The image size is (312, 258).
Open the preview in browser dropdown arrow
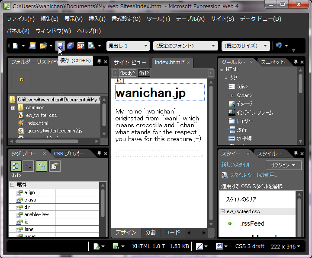[100, 46]
